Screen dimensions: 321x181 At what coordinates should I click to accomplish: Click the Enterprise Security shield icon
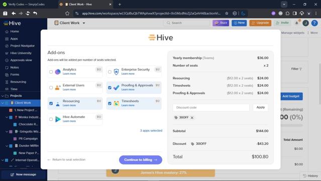(116, 72)
